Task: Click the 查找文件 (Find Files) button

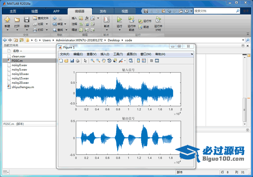Action: (41, 18)
